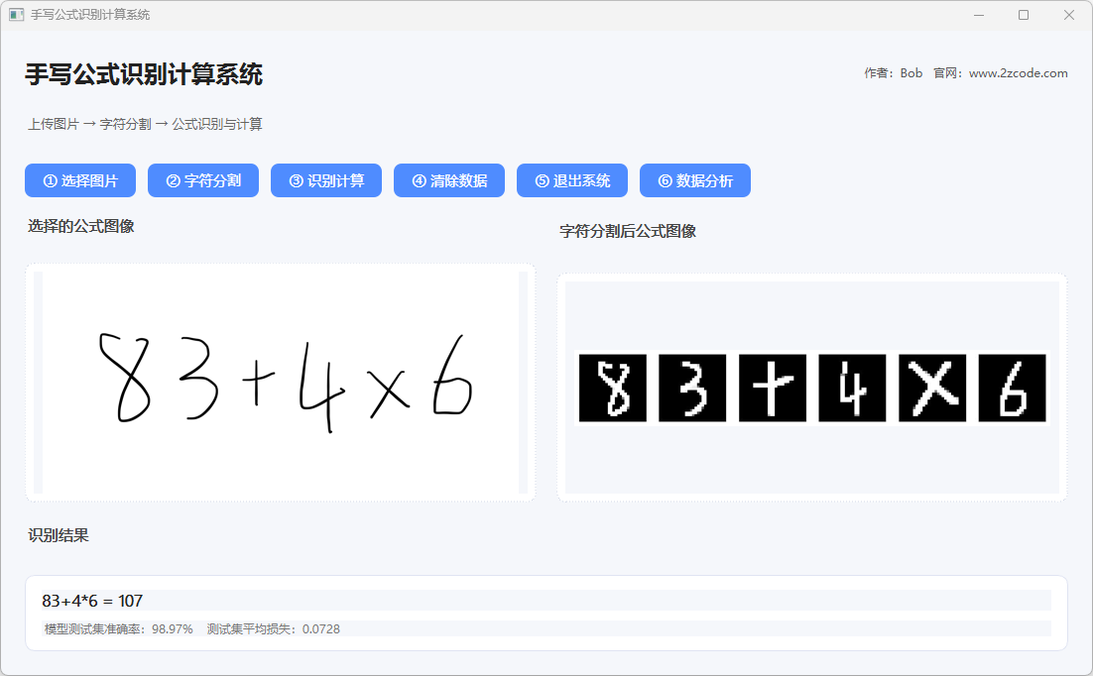The width and height of the screenshot is (1093, 676).
Task: Exit via ⑤ 退出系统 button
Action: [572, 180]
